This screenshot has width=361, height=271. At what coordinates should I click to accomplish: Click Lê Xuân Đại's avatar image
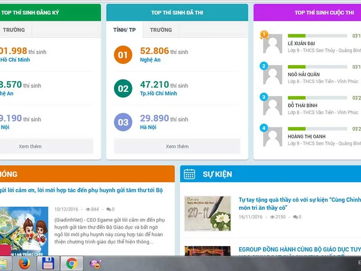coord(273,44)
